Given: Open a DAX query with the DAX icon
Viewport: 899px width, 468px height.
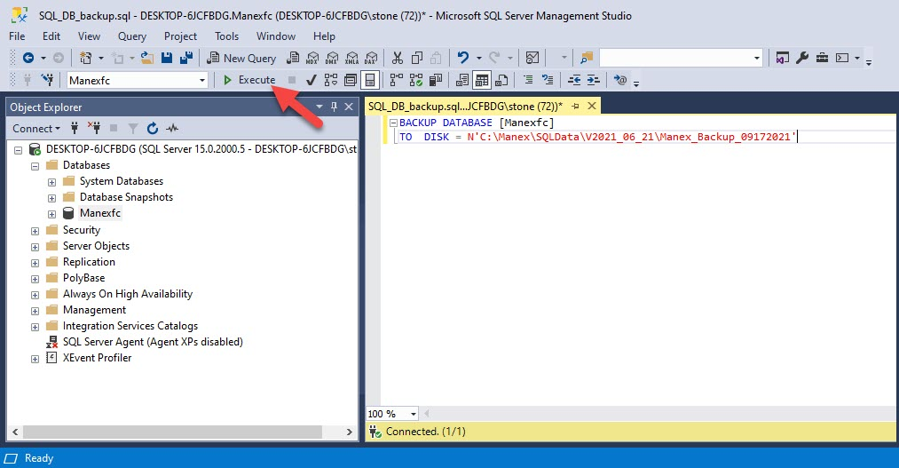Looking at the screenshot, I should click(x=371, y=58).
